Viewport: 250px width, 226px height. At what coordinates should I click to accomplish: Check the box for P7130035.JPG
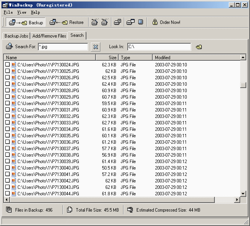click(x=7, y=135)
